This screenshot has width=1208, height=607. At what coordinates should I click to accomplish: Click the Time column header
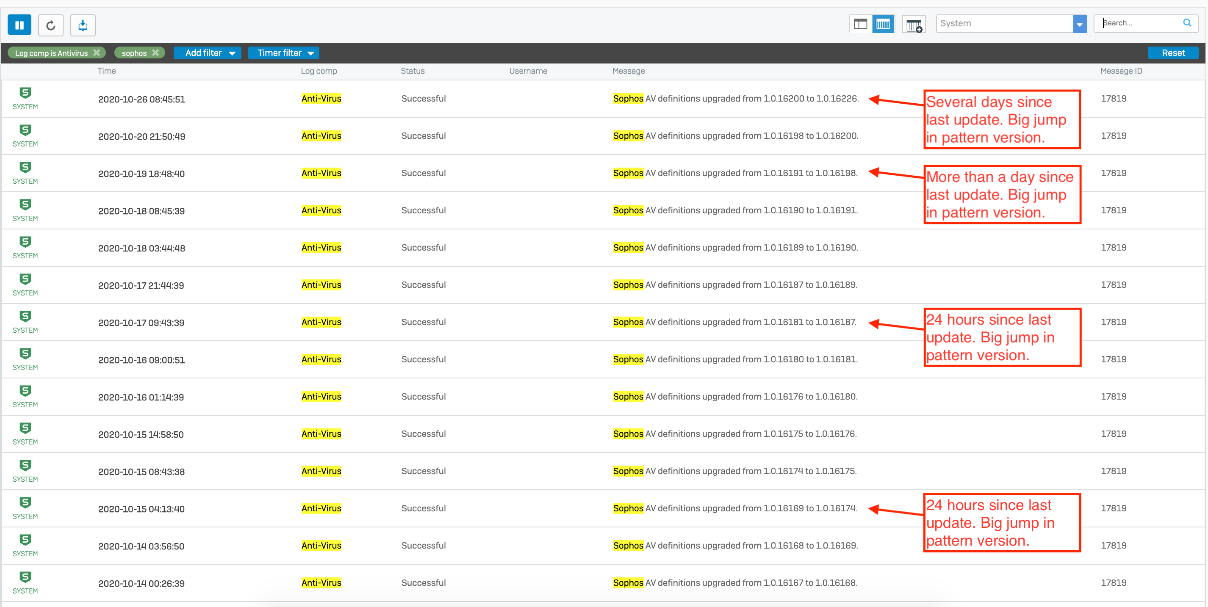click(106, 71)
